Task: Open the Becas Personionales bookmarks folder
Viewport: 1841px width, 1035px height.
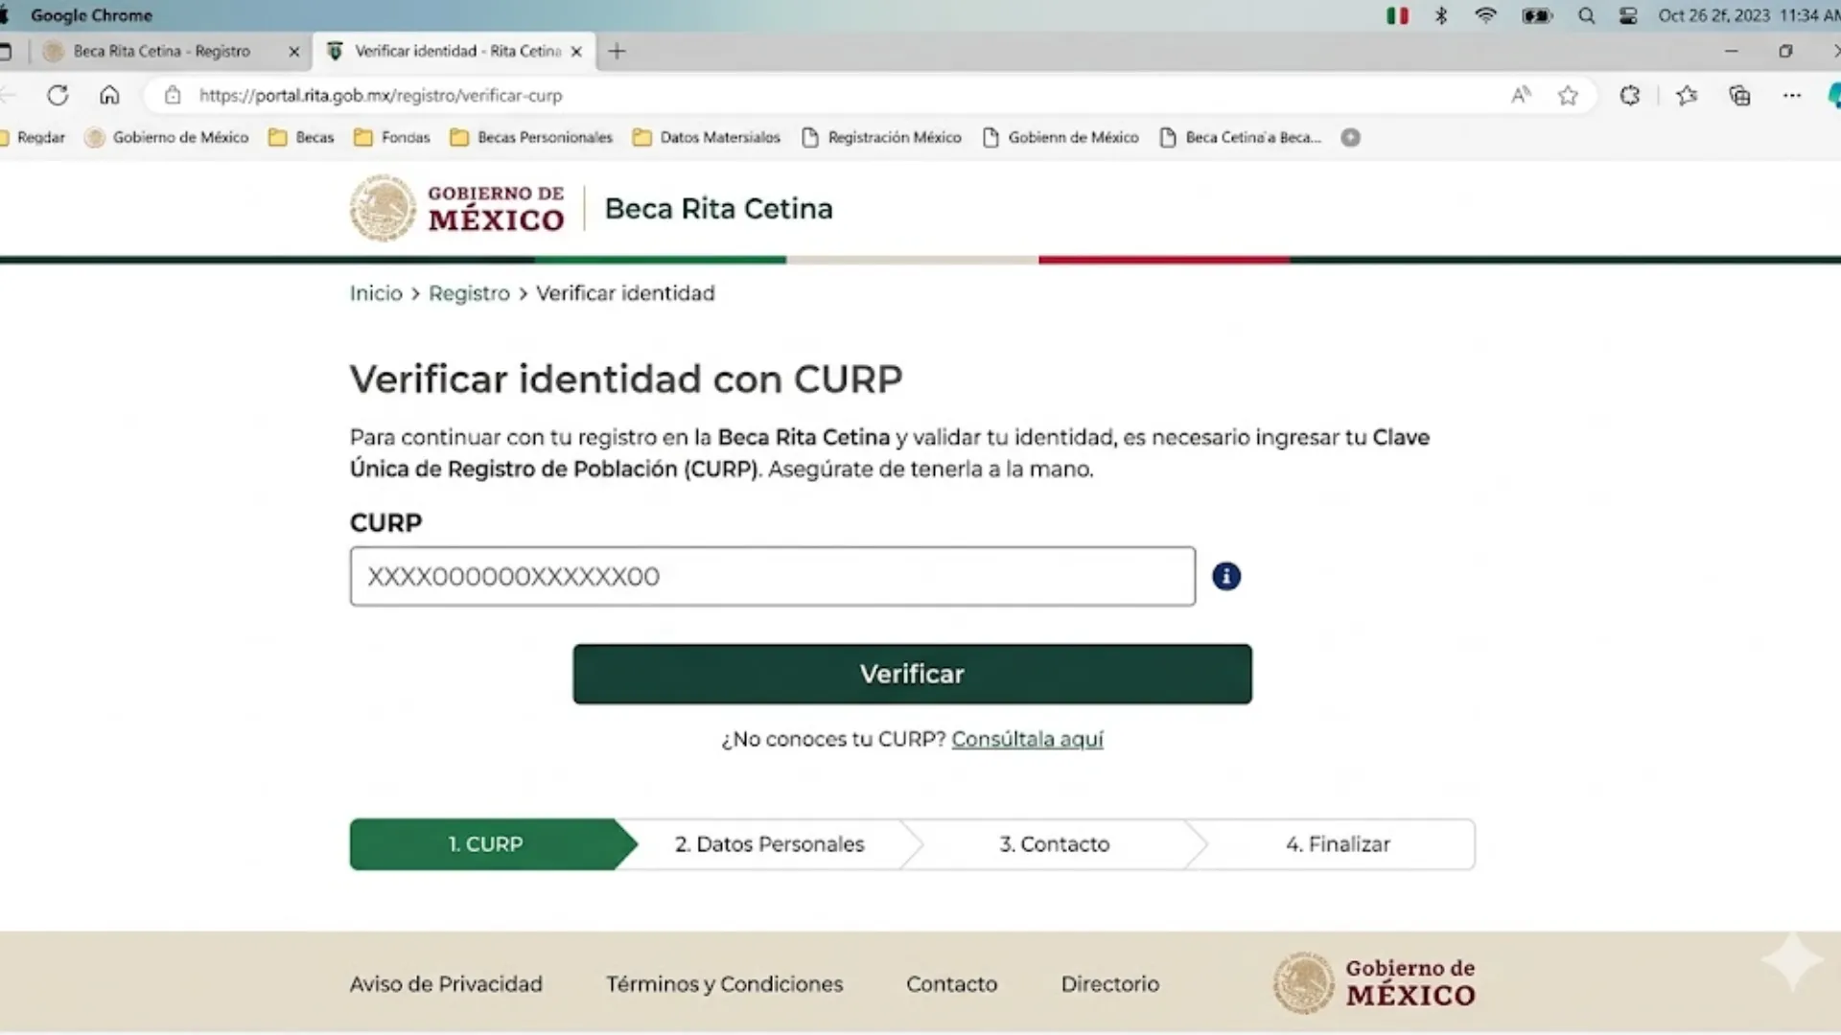Action: [x=531, y=137]
